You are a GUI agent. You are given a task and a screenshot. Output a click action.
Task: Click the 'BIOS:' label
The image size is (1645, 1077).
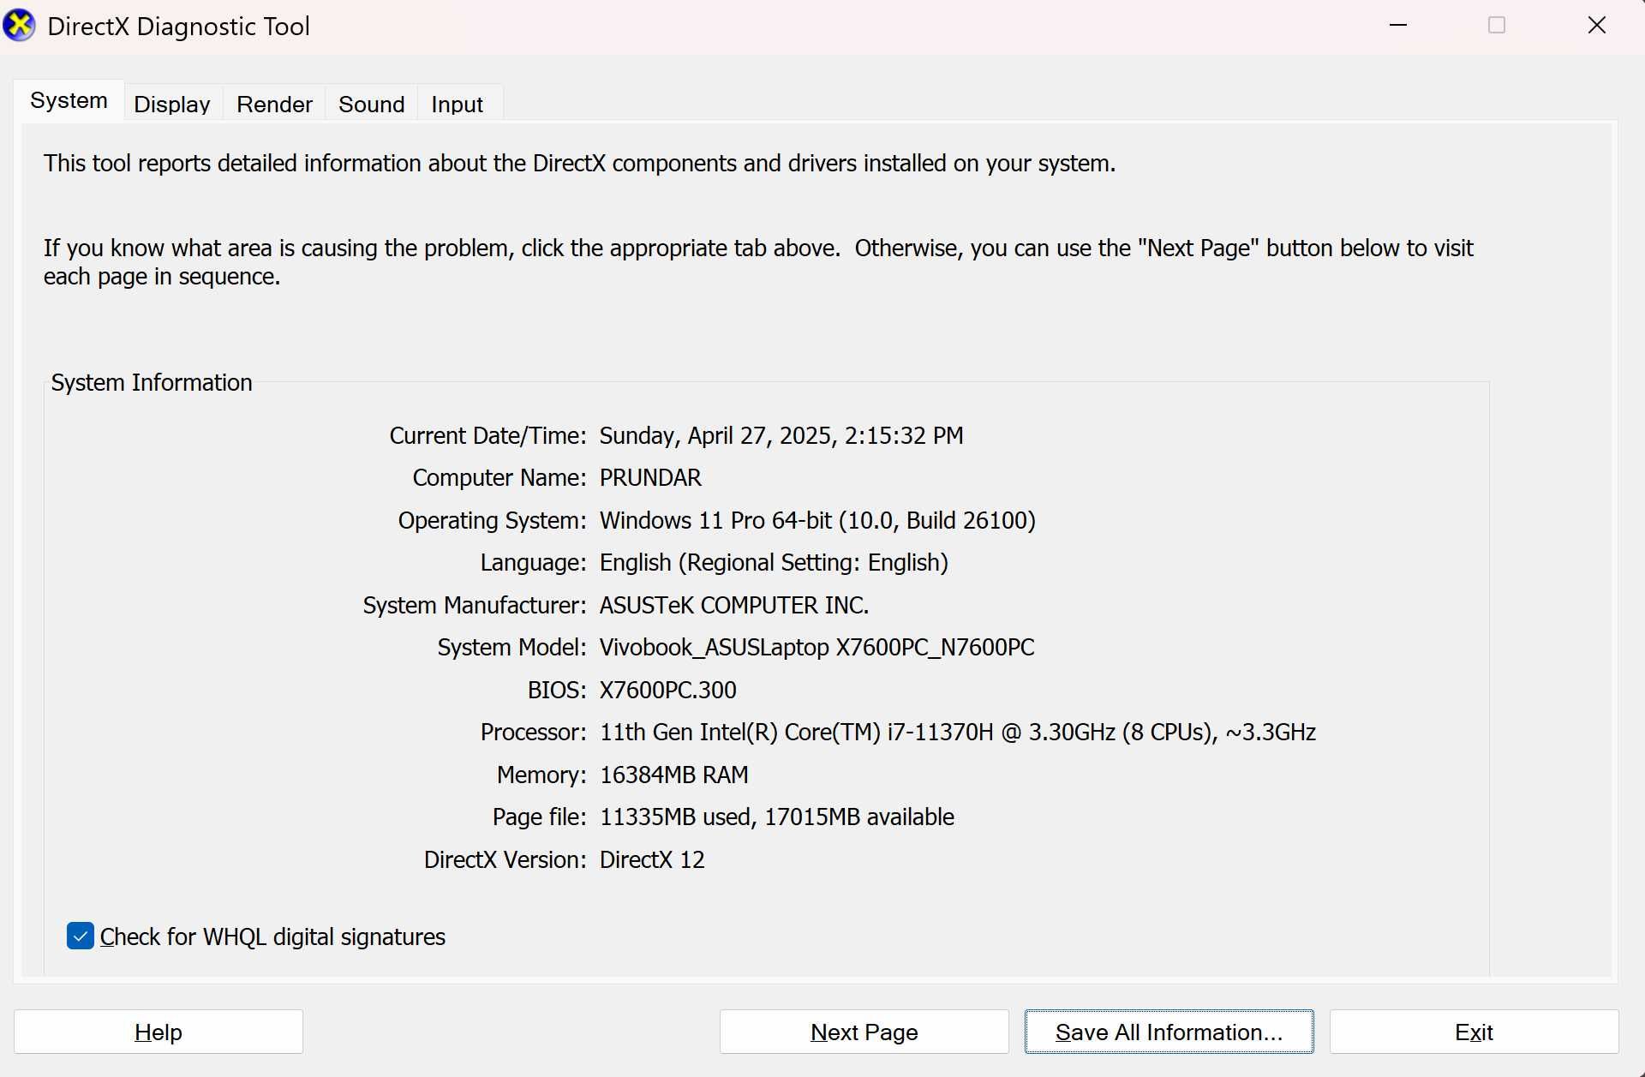click(557, 690)
